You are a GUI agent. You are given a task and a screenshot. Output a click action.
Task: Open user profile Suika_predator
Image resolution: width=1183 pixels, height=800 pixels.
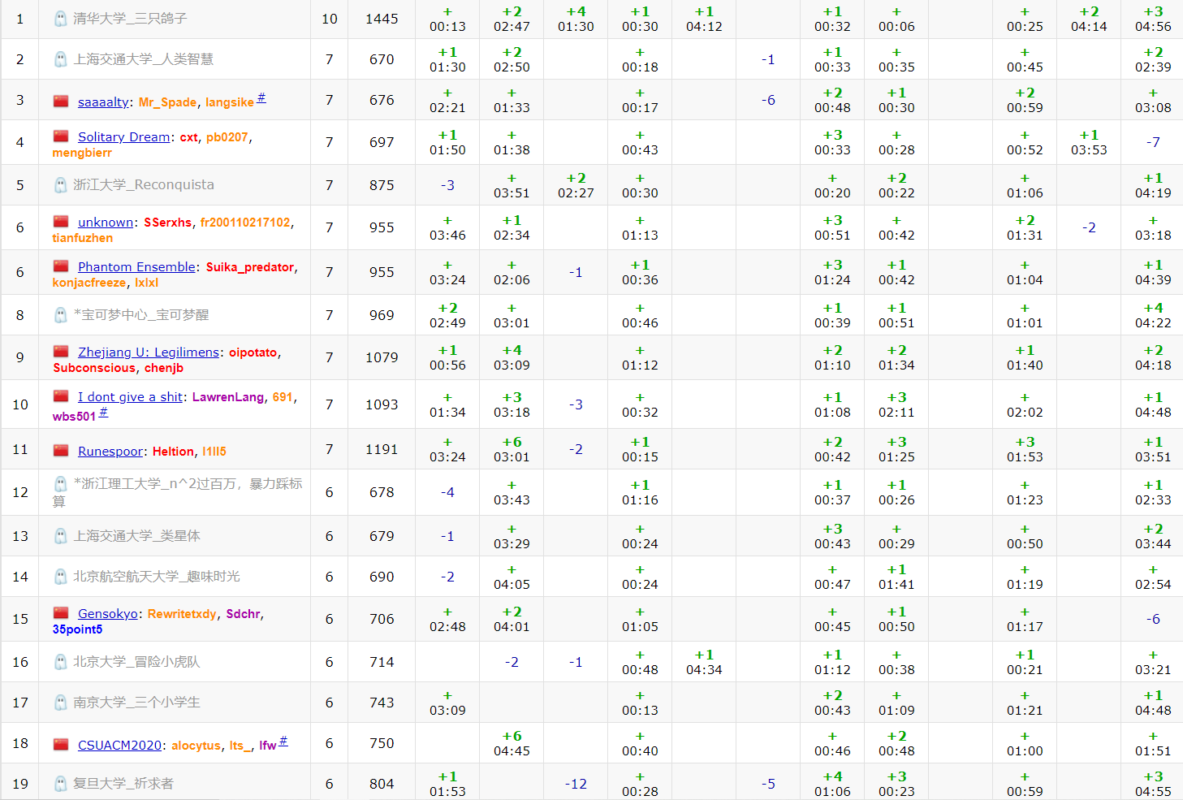(249, 267)
